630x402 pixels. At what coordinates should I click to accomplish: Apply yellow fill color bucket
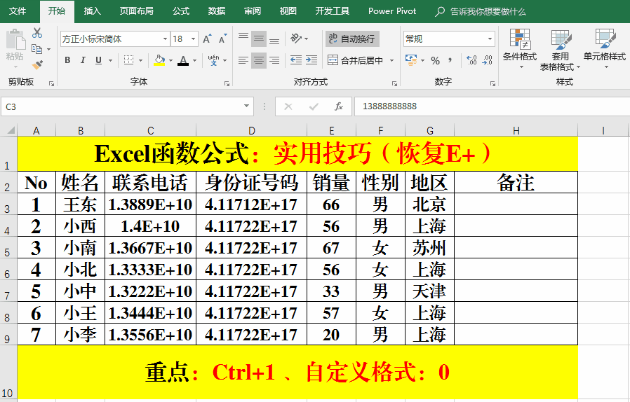(x=159, y=60)
